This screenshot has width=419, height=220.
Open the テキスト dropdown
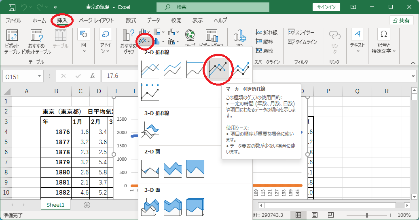tap(358, 40)
